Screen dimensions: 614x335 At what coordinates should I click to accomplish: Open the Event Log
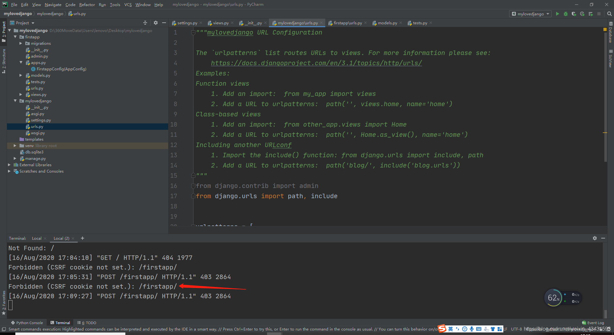click(x=593, y=323)
